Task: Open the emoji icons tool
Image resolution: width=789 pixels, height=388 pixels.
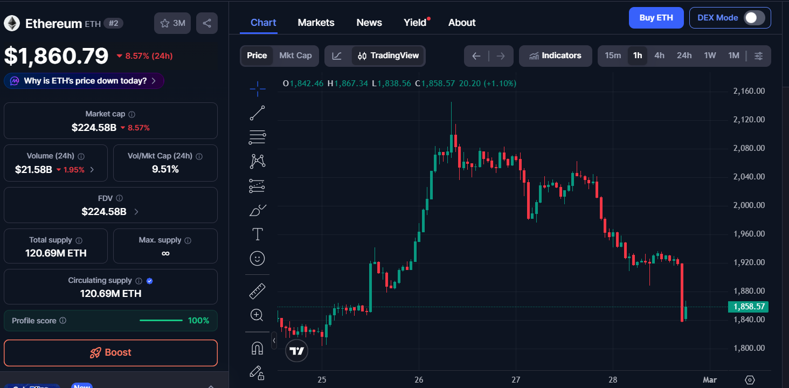Action: (258, 259)
